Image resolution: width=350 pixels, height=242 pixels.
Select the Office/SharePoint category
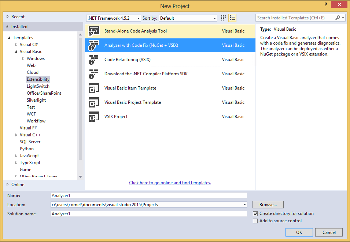44,93
